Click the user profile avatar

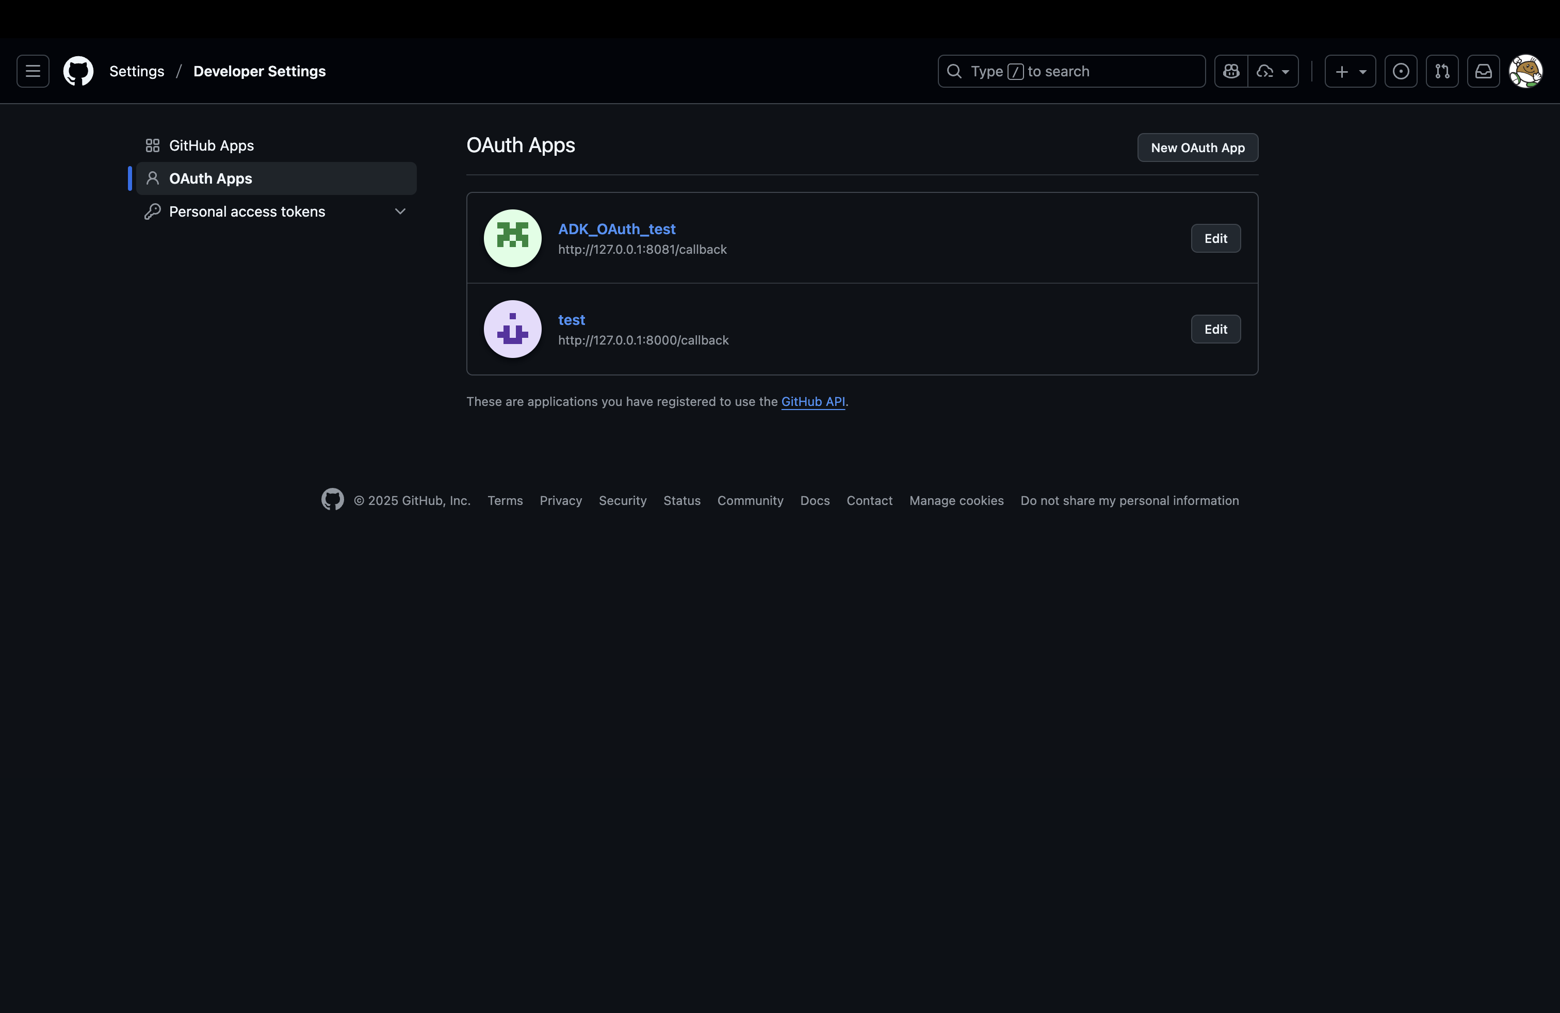(1525, 71)
